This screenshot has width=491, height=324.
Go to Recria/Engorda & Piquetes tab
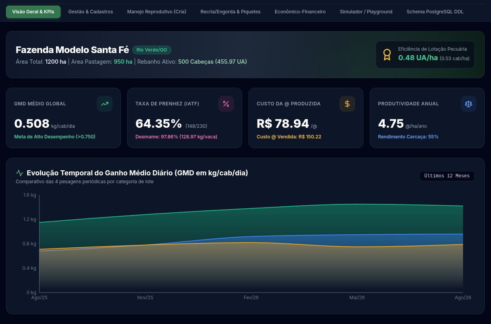[230, 12]
